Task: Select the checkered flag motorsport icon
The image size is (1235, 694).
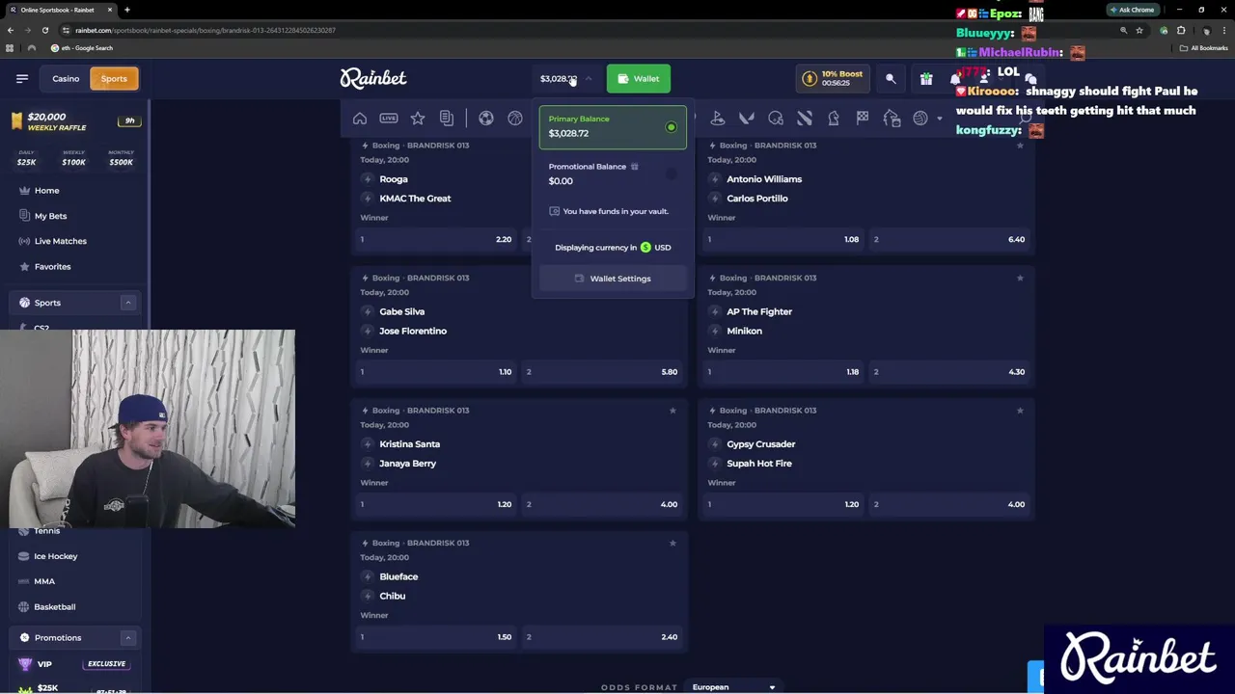Action: click(863, 119)
